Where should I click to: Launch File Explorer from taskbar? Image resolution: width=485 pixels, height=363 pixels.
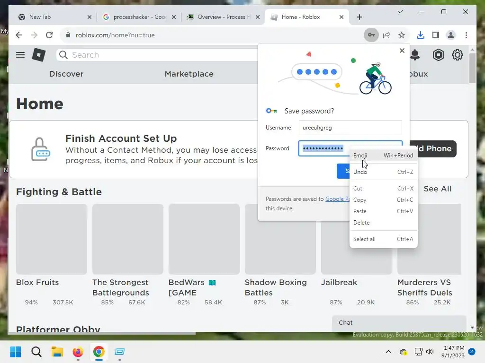click(57, 352)
